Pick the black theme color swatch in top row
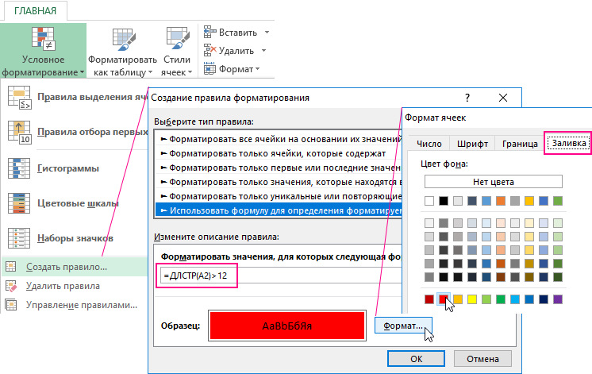 pyautogui.click(x=444, y=201)
